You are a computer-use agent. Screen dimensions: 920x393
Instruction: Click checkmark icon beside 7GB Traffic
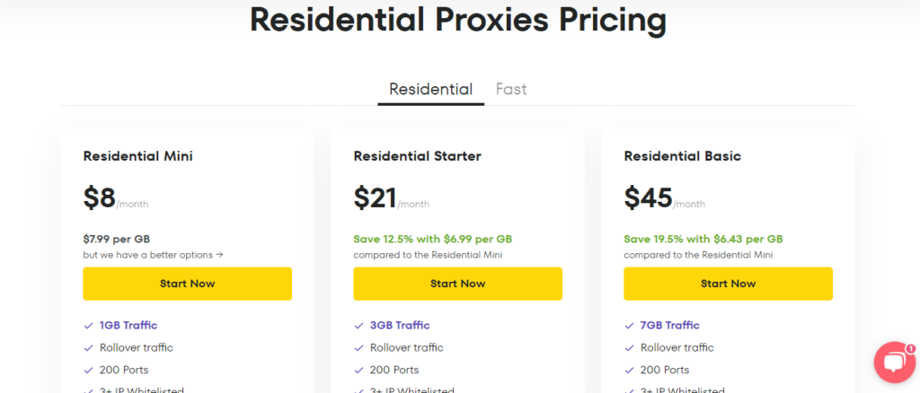tap(629, 326)
